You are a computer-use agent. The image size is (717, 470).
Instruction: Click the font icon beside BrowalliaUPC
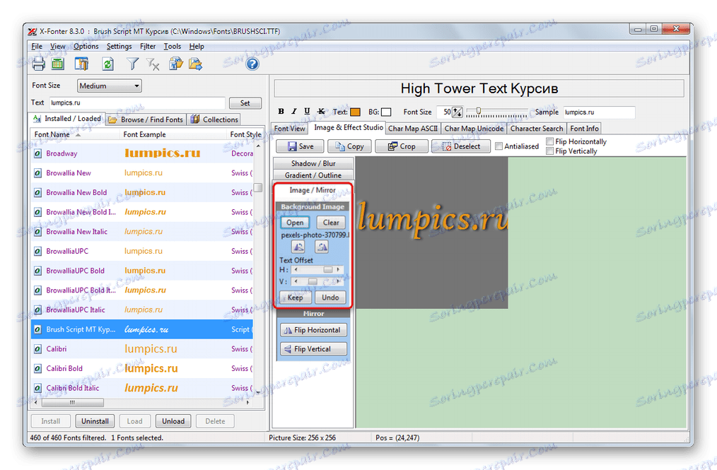37,252
